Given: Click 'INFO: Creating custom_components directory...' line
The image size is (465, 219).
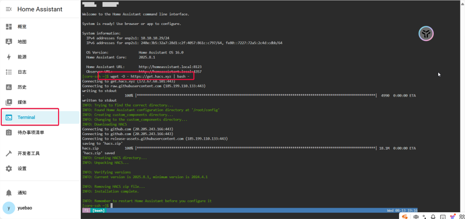Looking at the screenshot, I should (128, 115).
